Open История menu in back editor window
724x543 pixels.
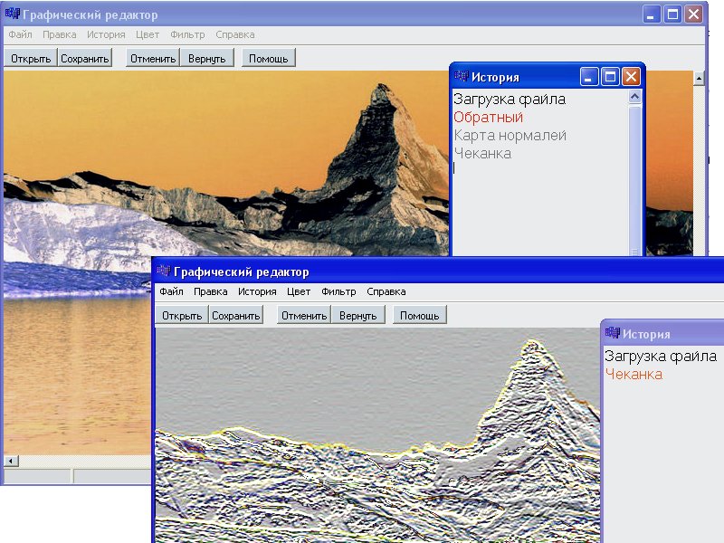(x=106, y=34)
